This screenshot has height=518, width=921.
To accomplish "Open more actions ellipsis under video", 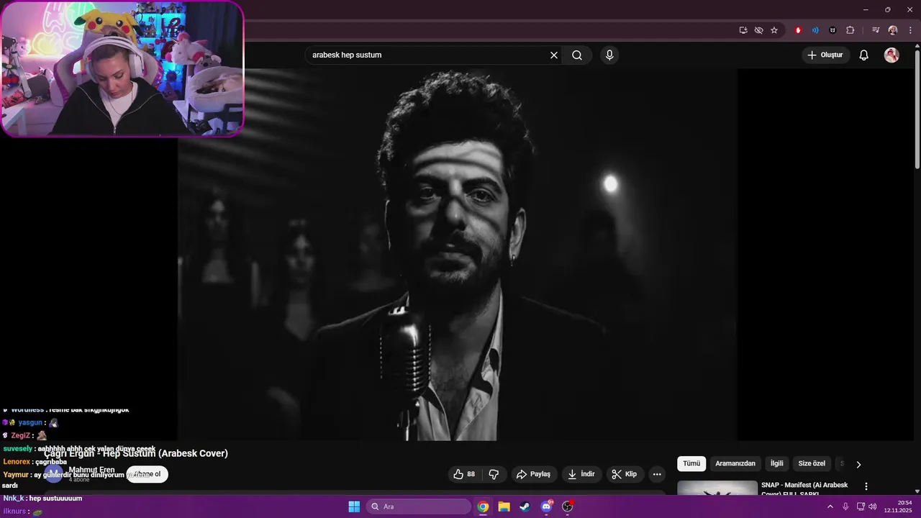I will pyautogui.click(x=657, y=474).
